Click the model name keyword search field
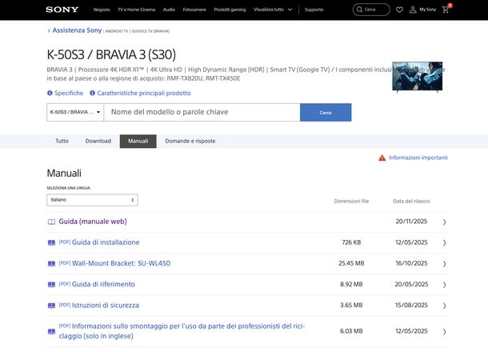 pos(202,112)
